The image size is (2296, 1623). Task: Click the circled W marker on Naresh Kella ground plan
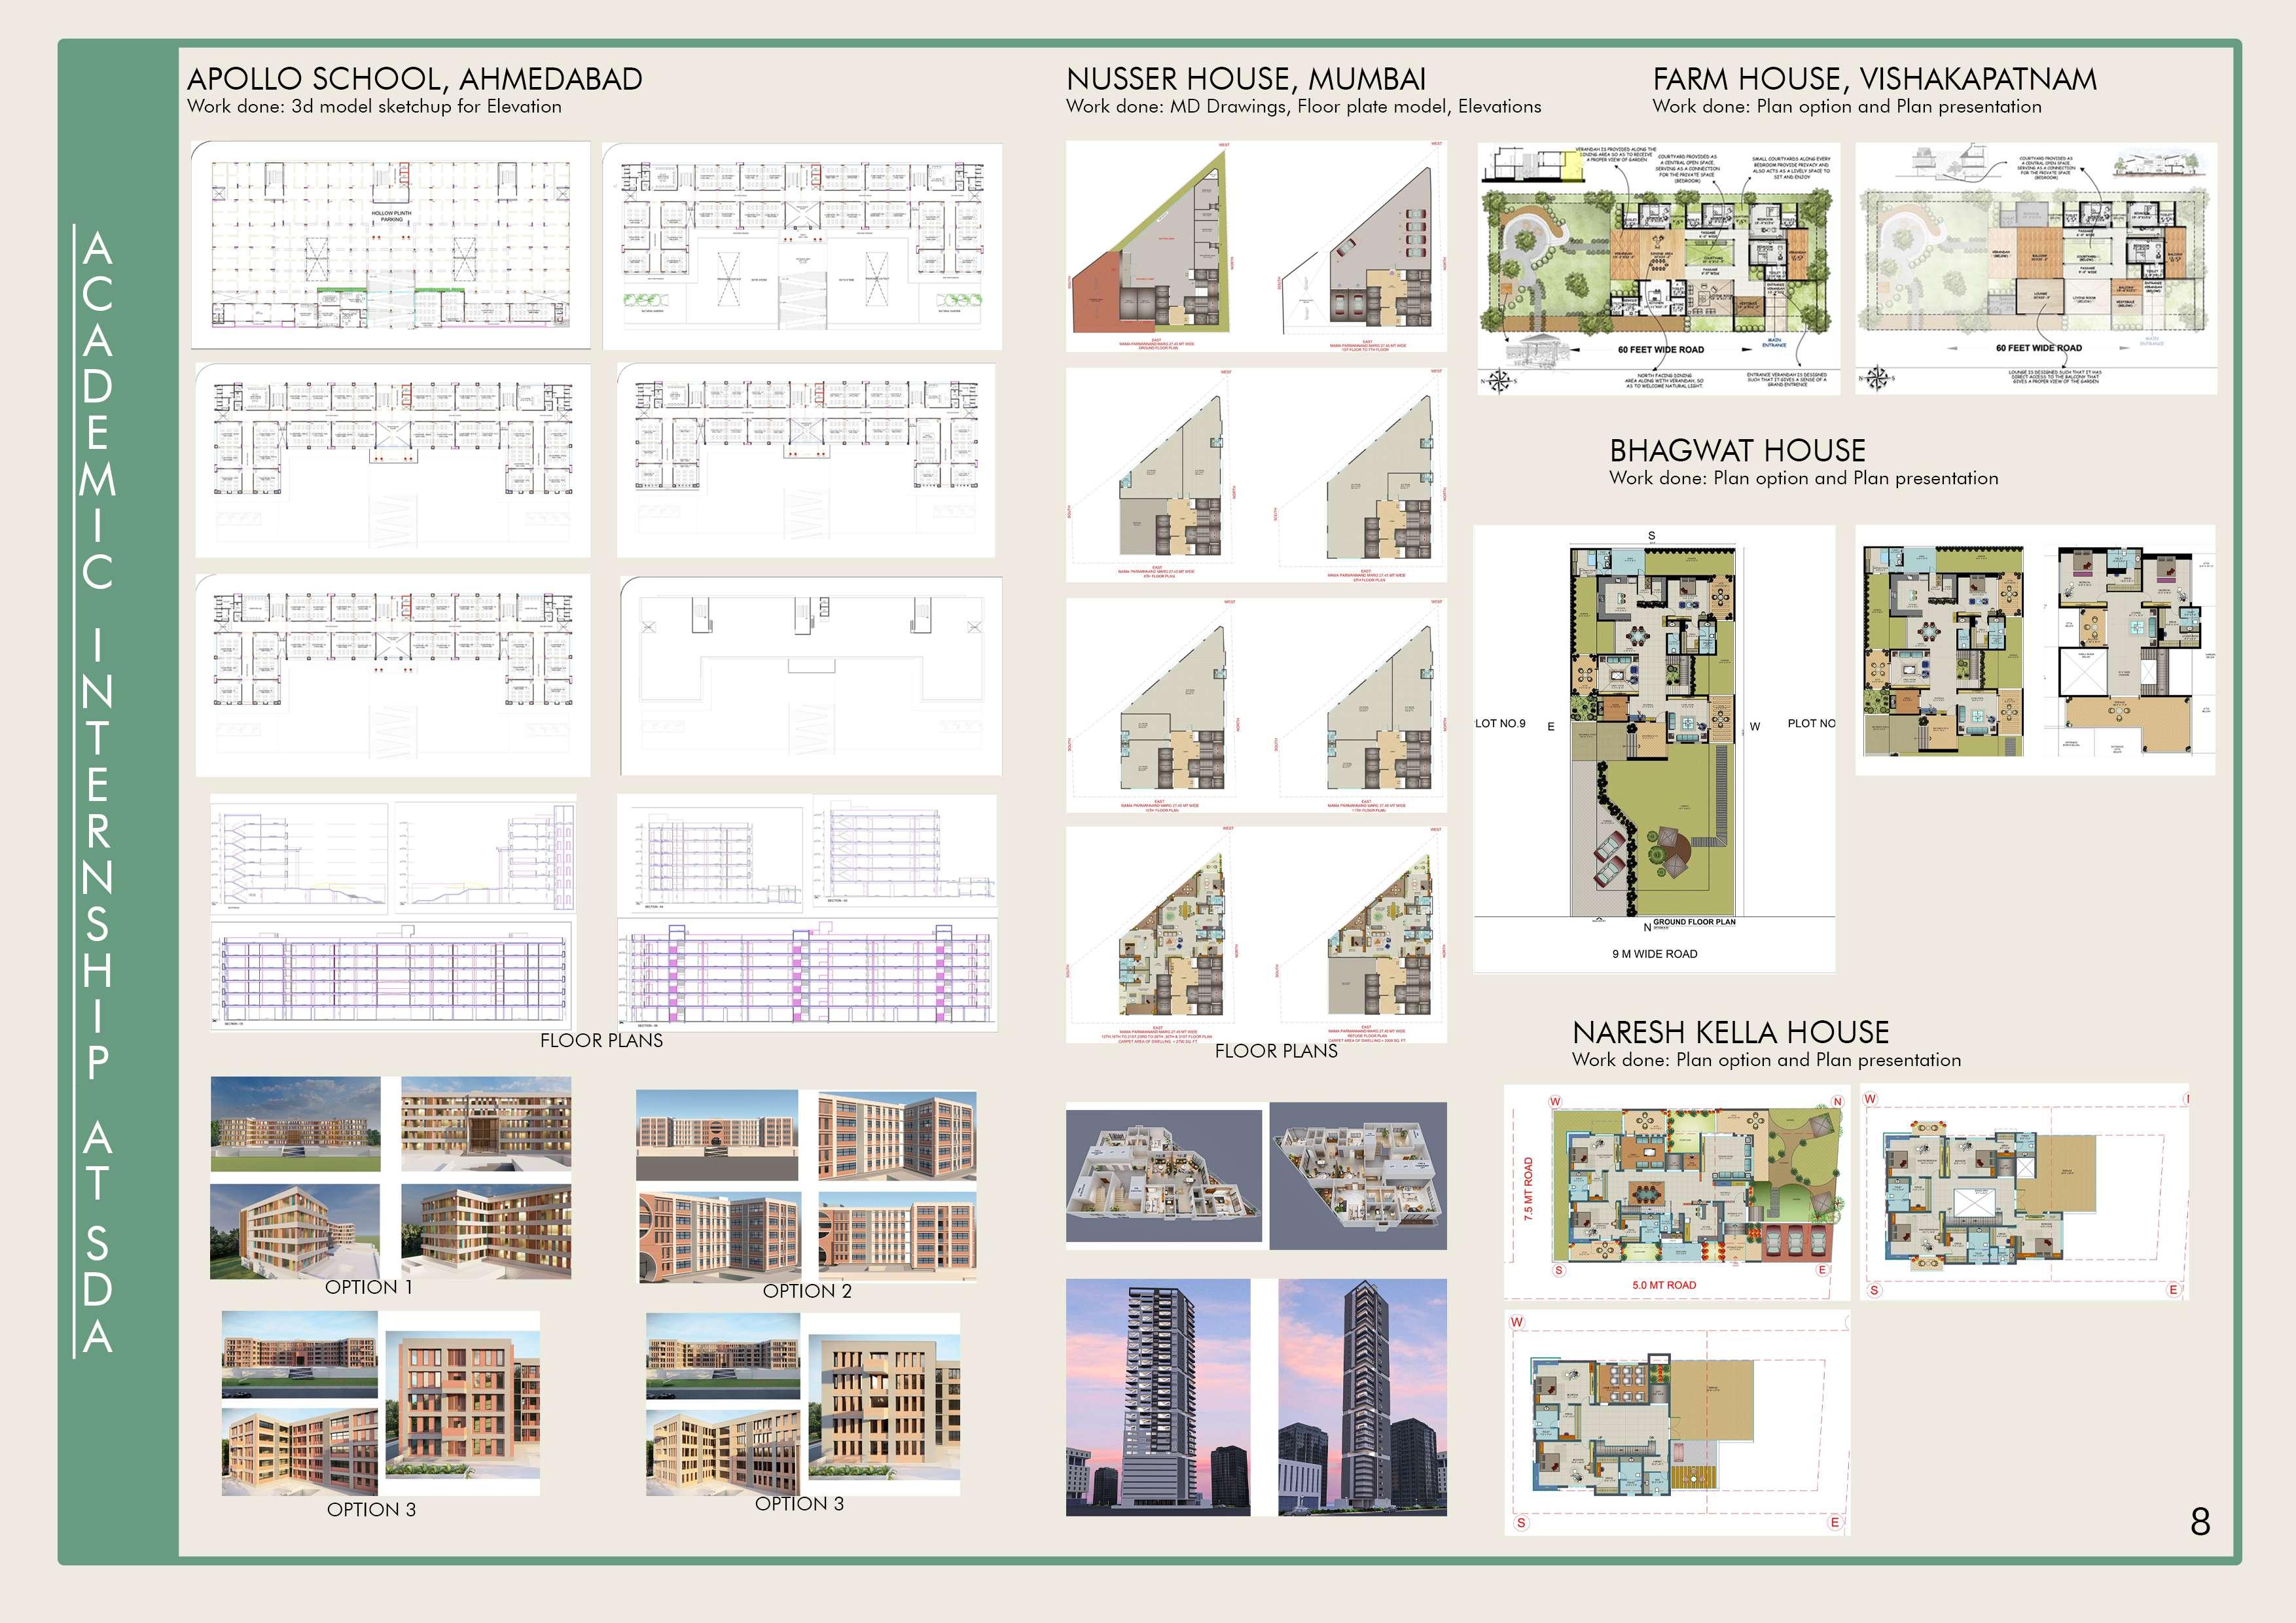click(1555, 1101)
